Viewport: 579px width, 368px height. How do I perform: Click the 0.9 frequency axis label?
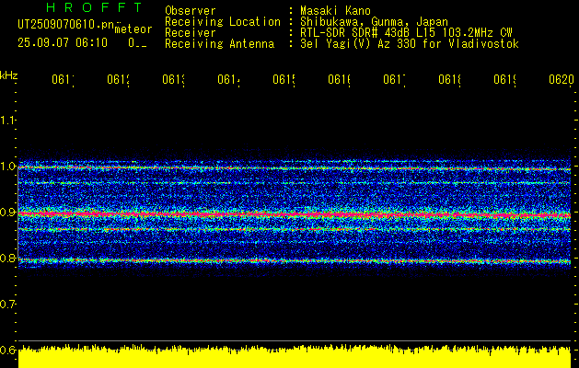pyautogui.click(x=8, y=212)
